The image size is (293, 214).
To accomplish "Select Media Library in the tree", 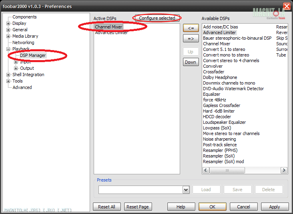I will [x=25, y=36].
